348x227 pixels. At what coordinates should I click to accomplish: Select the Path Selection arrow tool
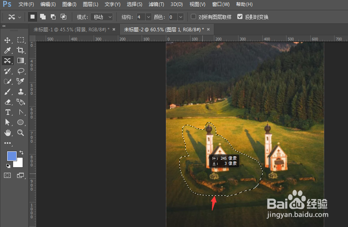pos(7,122)
